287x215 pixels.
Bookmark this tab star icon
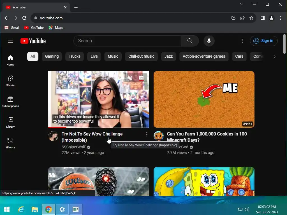pyautogui.click(x=251, y=18)
